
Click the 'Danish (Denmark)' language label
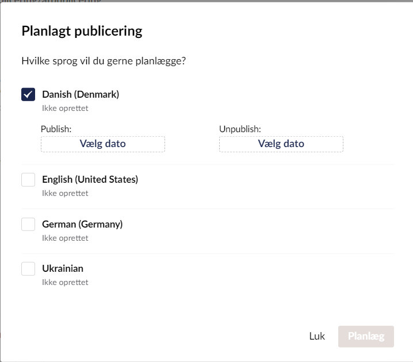pos(81,94)
